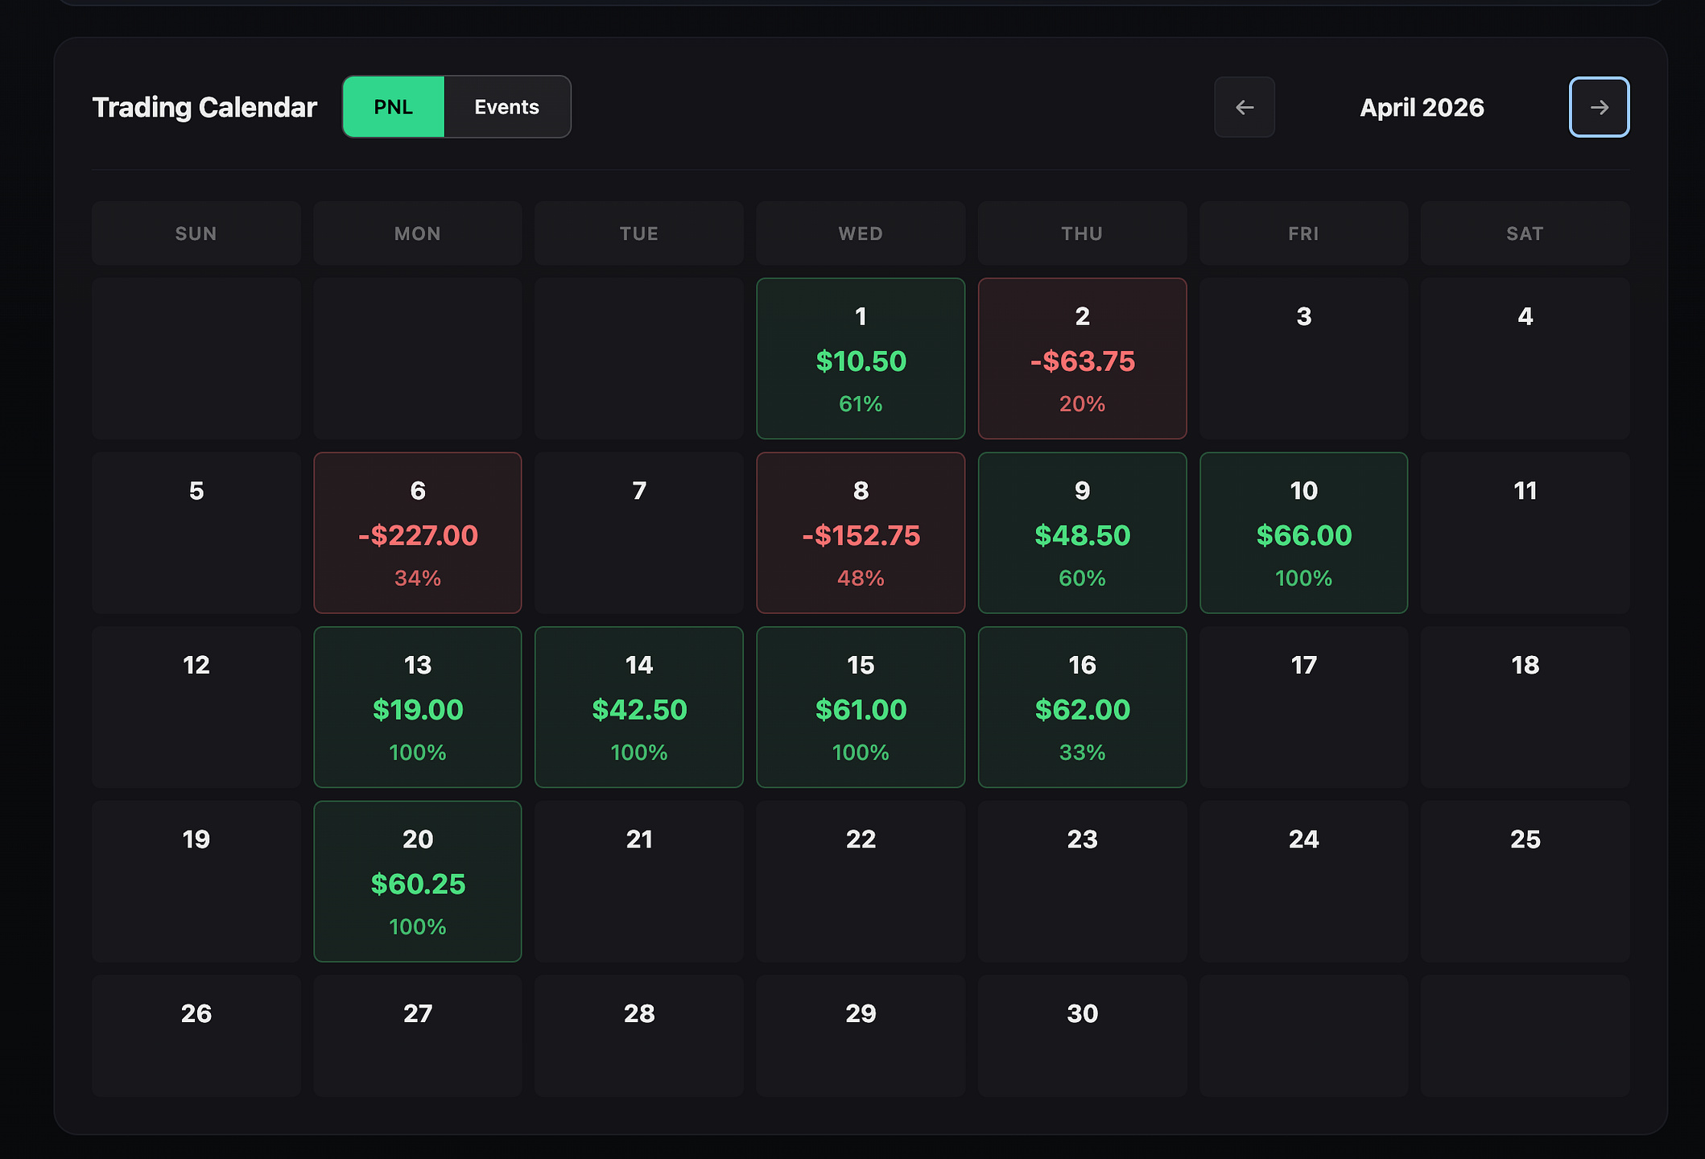Click the SUN column header
The width and height of the screenshot is (1705, 1159).
[x=196, y=233]
